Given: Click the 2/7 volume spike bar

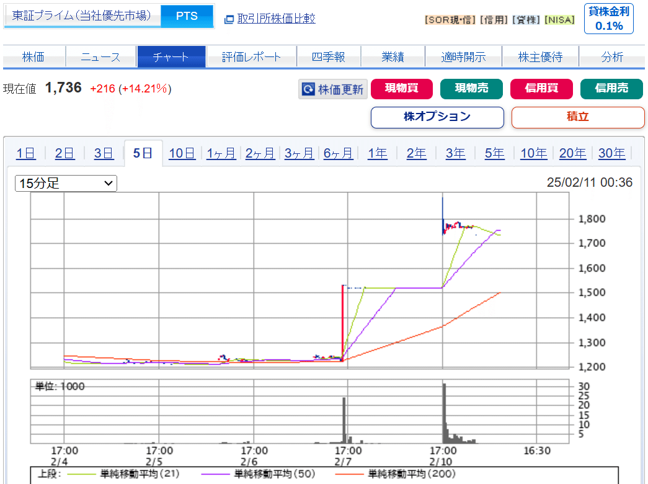Looking at the screenshot, I should [344, 420].
